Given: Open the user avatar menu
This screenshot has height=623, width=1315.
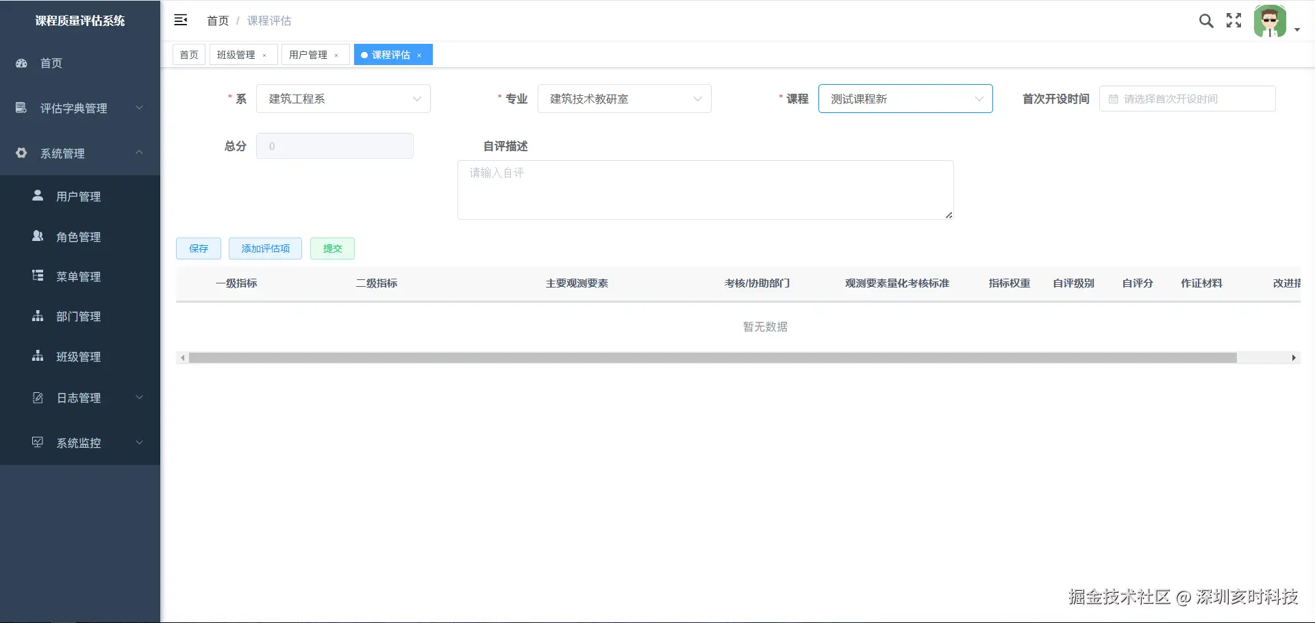Looking at the screenshot, I should pyautogui.click(x=1270, y=21).
